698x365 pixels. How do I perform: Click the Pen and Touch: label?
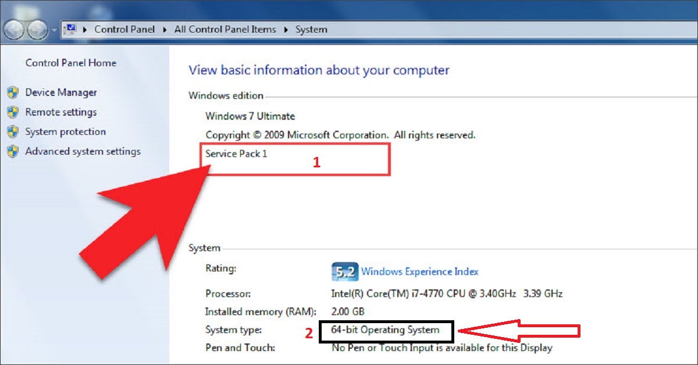(240, 348)
